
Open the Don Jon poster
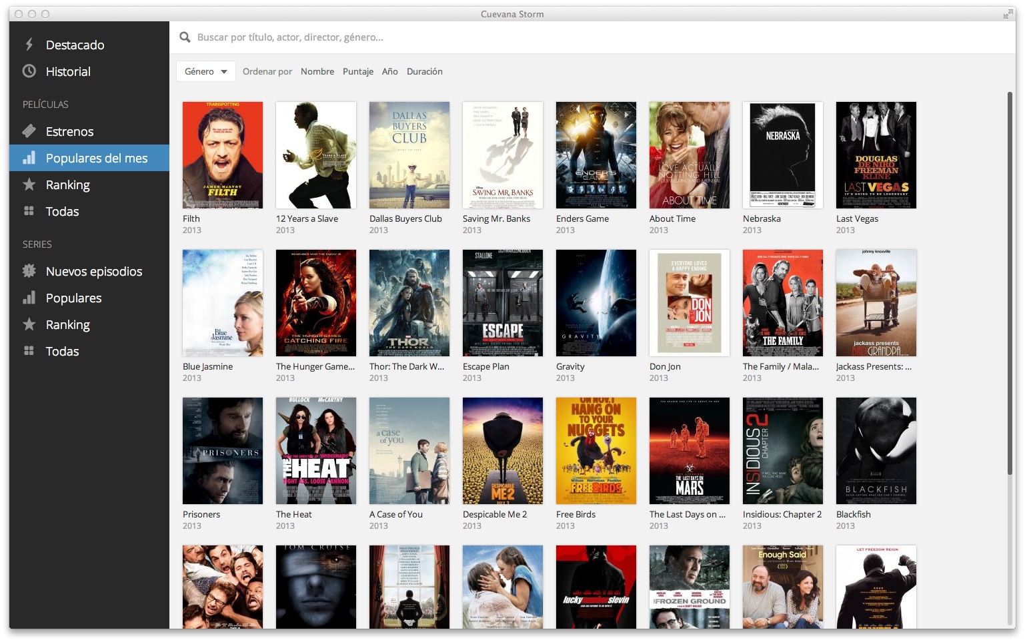(690, 303)
